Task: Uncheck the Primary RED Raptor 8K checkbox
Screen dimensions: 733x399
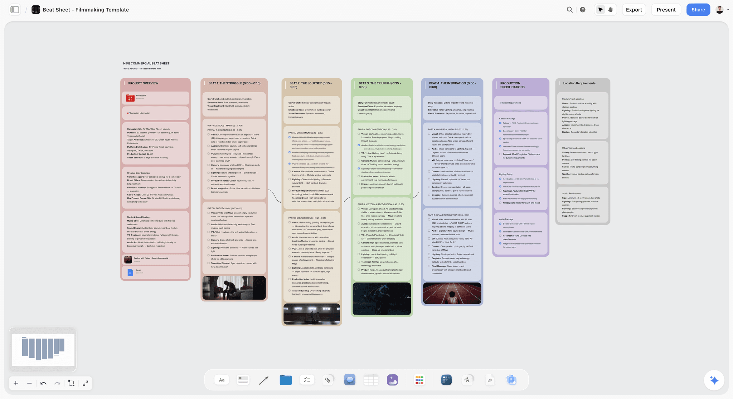Action: click(500, 123)
